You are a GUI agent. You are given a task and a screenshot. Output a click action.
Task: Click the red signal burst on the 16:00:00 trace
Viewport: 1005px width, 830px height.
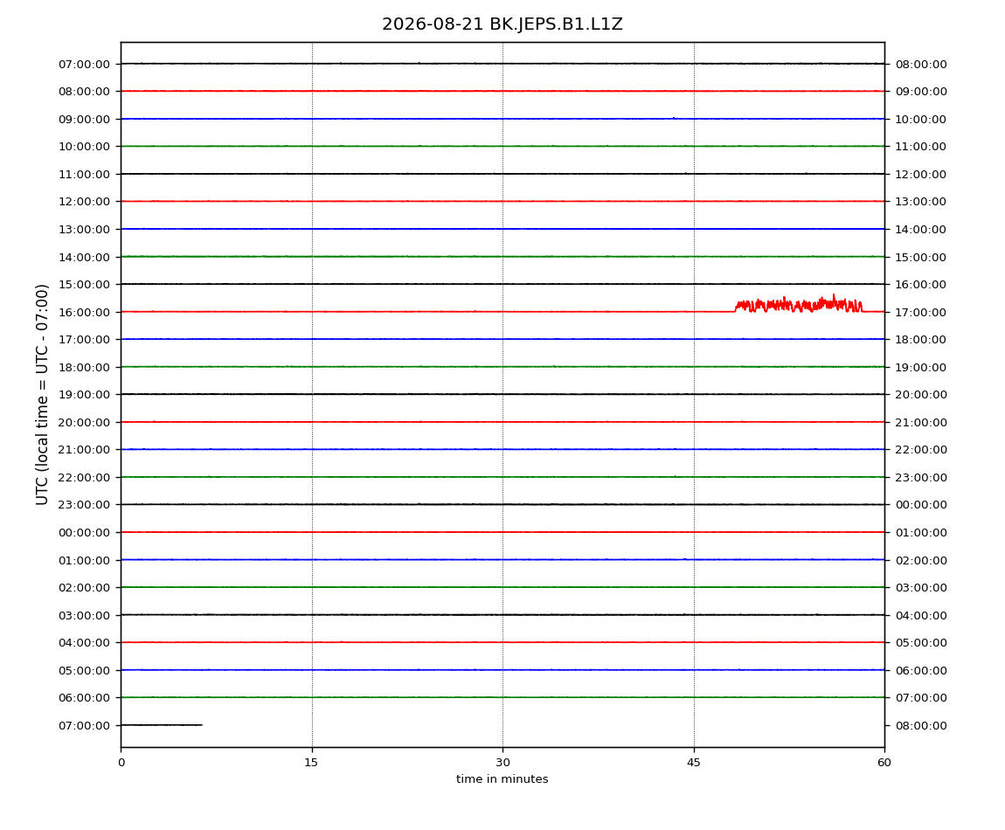(x=799, y=304)
